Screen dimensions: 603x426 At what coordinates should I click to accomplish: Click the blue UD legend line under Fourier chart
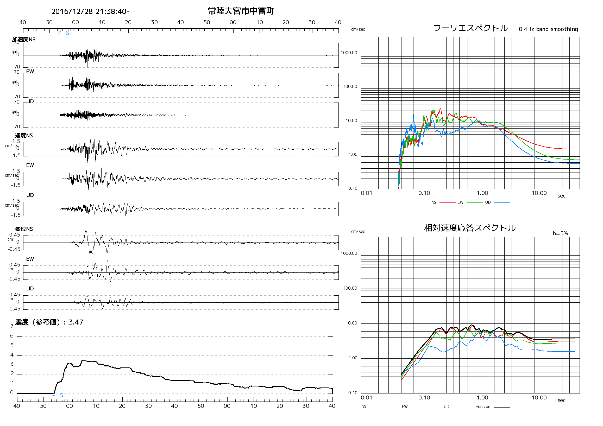(502, 203)
